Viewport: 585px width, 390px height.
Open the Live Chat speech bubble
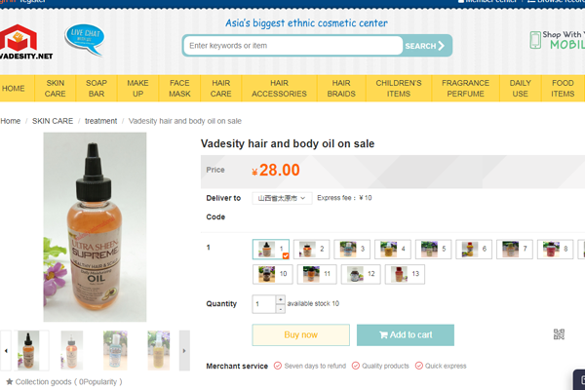pos(84,39)
